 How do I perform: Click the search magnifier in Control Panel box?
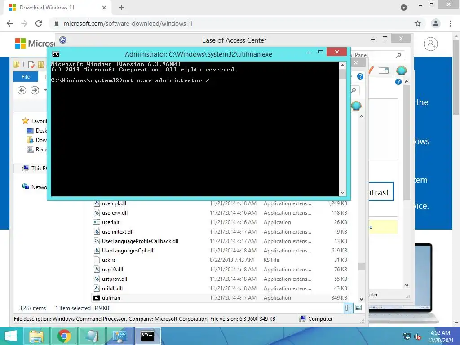(398, 55)
